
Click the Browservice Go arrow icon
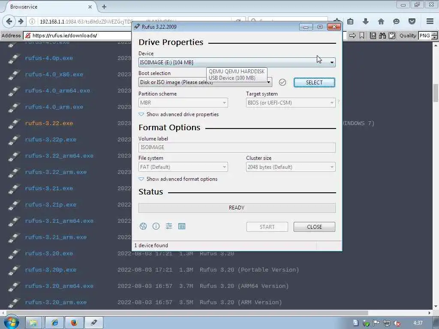pos(353,36)
